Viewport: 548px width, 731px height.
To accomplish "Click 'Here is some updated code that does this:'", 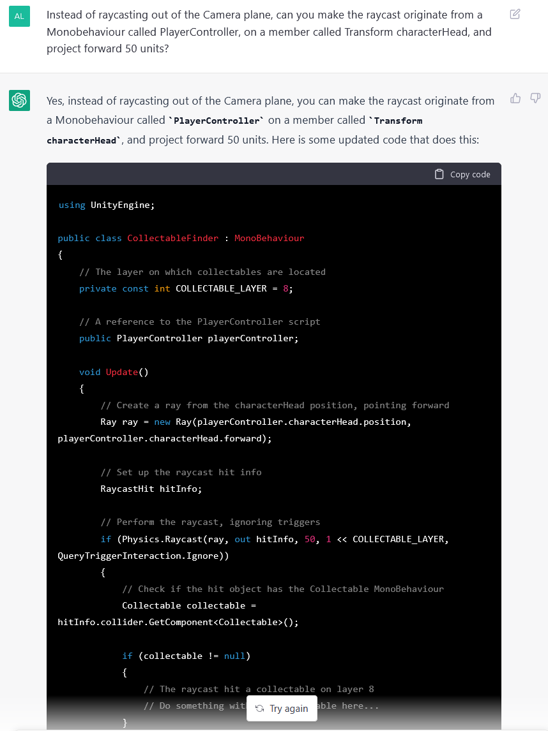I will tap(376, 140).
